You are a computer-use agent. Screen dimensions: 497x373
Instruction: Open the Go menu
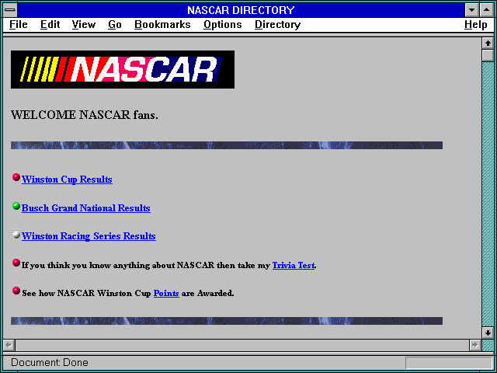coord(114,24)
